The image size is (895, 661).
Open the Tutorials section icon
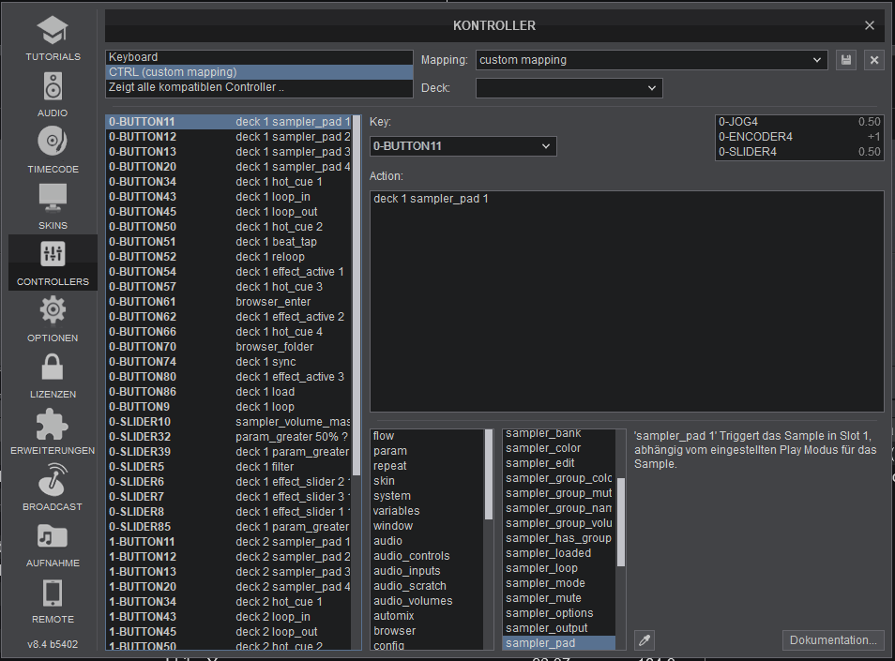(53, 30)
